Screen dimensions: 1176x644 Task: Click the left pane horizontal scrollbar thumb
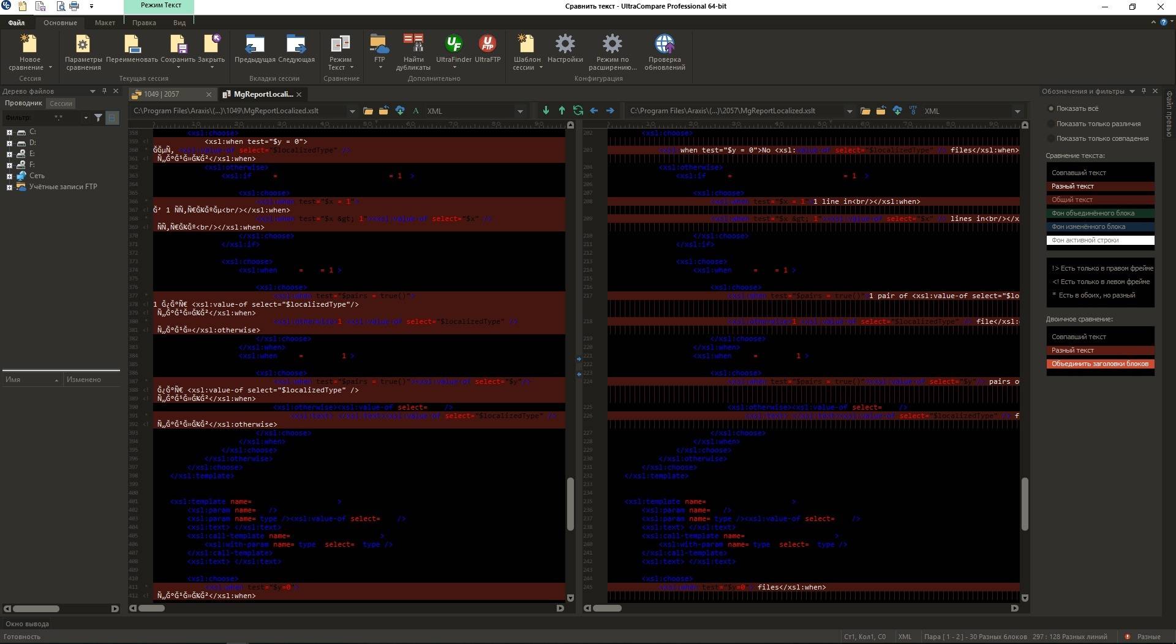[x=151, y=608]
